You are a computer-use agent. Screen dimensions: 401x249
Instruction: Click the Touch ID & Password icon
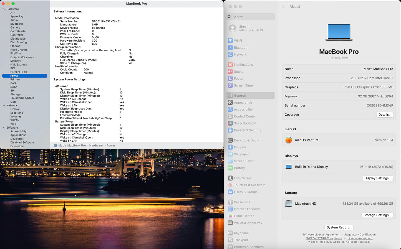point(230,185)
